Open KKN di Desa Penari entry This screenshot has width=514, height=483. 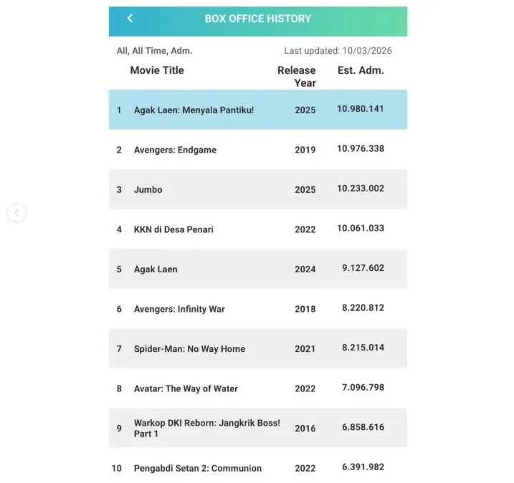[x=173, y=229]
